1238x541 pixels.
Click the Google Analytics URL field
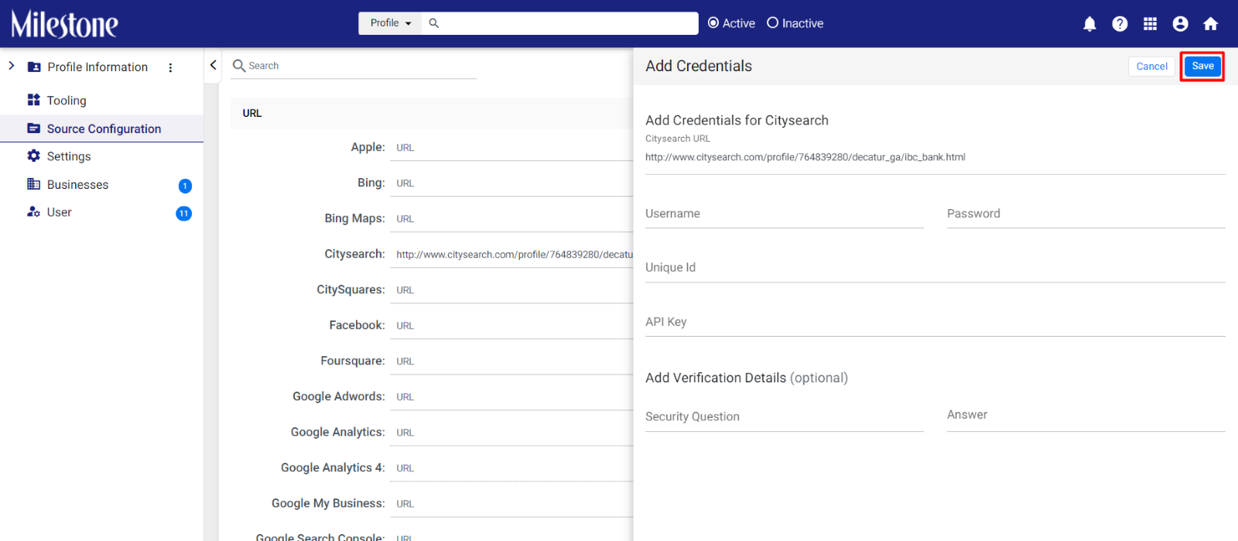[511, 433]
